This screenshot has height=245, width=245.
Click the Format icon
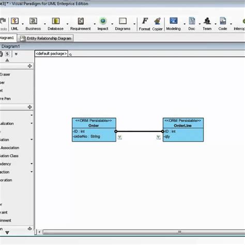[145, 21]
